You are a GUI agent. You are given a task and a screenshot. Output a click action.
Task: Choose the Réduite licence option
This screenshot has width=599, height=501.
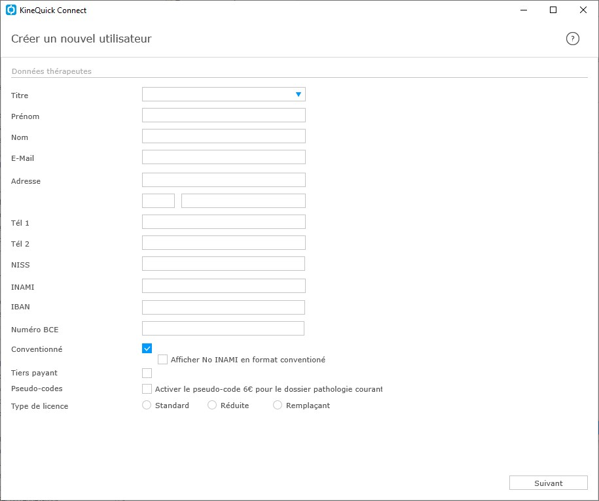tap(212, 405)
